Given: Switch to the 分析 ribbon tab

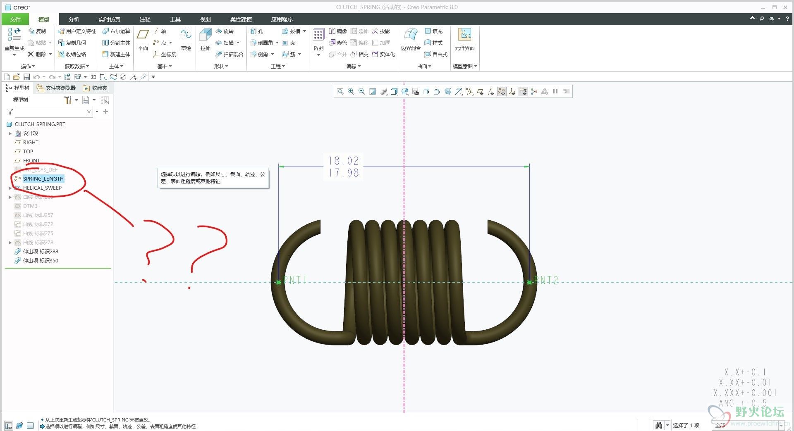Looking at the screenshot, I should (74, 19).
